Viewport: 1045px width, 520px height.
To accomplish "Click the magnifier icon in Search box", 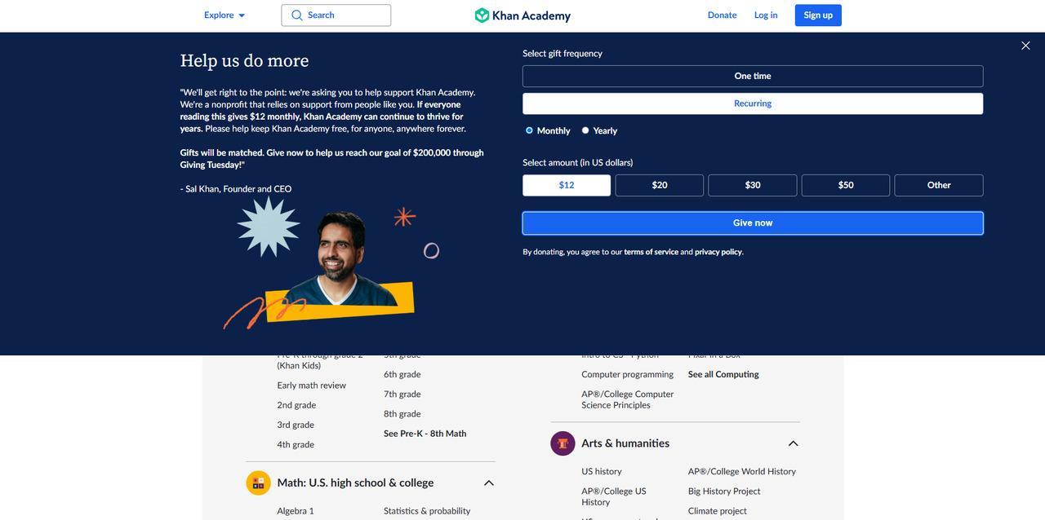I will point(296,15).
